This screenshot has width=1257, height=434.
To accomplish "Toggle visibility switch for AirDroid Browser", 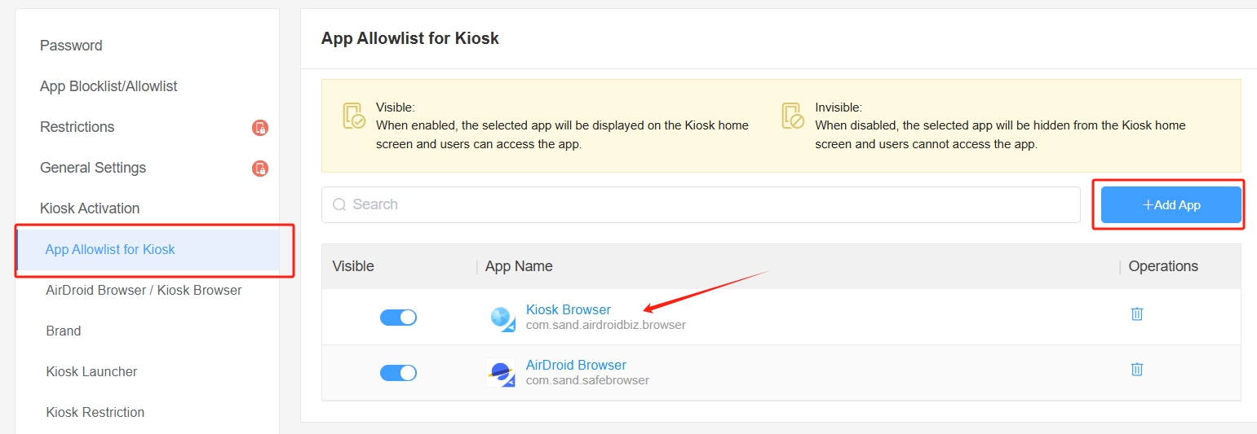I will pos(398,373).
